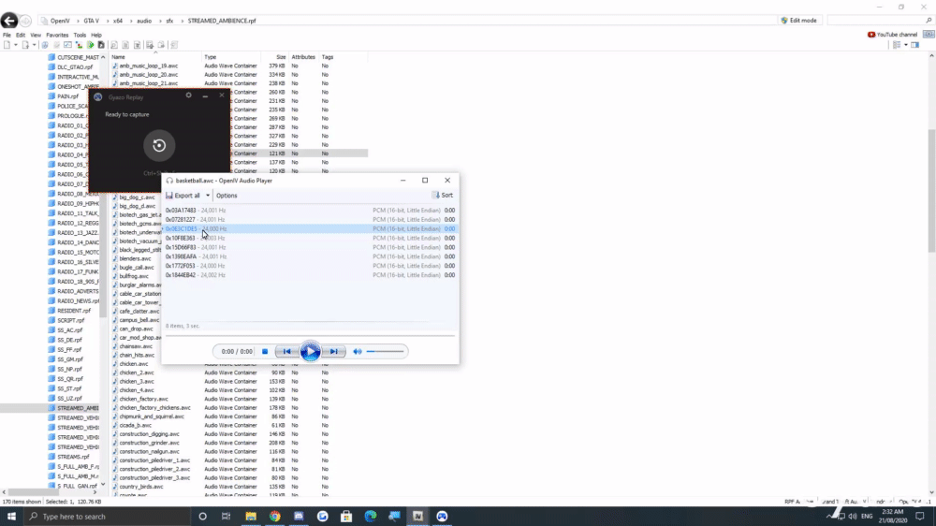Open the View menu
The width and height of the screenshot is (936, 526).
(36, 36)
